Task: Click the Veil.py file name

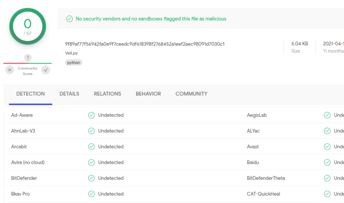Action: (71, 53)
